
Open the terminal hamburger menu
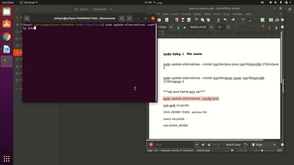point(130,18)
